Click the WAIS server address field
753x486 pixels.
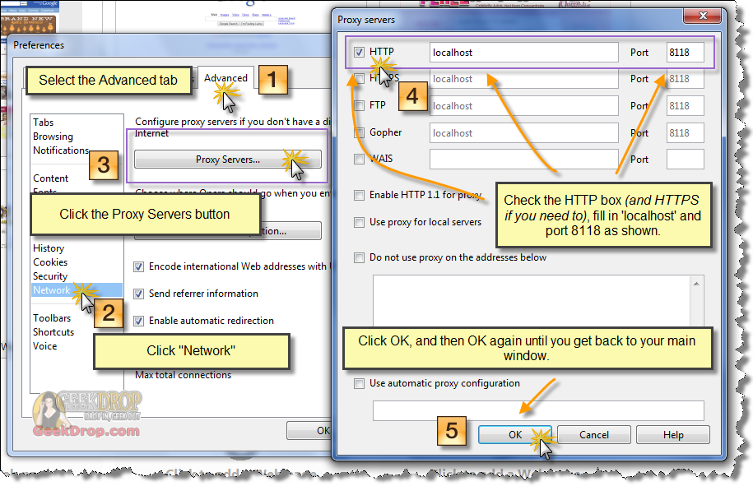(524, 160)
